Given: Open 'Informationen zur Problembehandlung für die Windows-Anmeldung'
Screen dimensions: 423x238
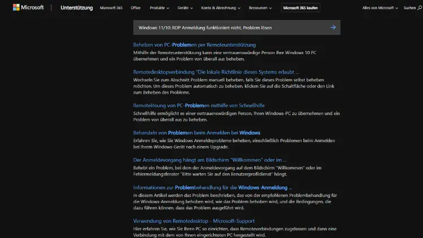Looking at the screenshot, I should pos(213,188).
